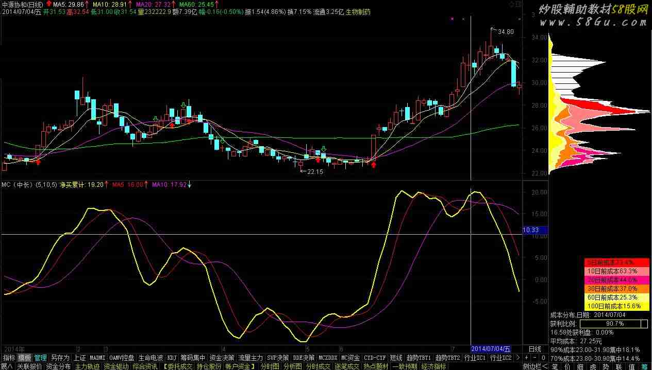Open the 虎 sidebar panel
The image size is (652, 370).
(x=593, y=366)
